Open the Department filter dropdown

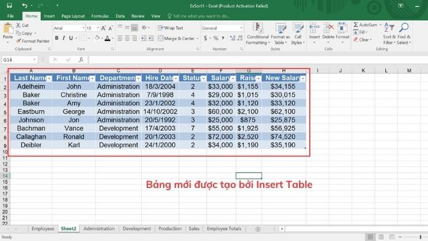tap(138, 79)
